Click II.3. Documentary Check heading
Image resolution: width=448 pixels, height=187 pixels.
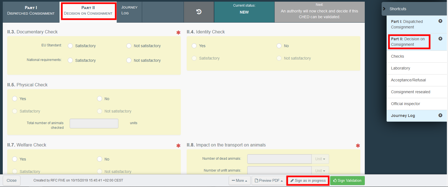coord(32,32)
